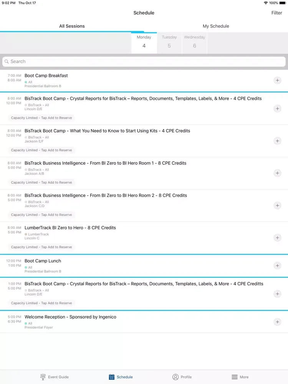The height and width of the screenshot is (384, 288).
Task: Open BI Zero to BI Hero Room 1 title
Action: click(x=105, y=163)
